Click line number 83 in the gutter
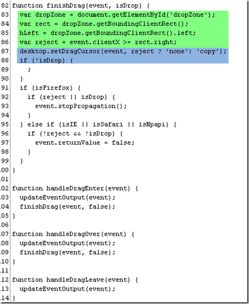This screenshot has width=249, height=304. tap(5, 15)
